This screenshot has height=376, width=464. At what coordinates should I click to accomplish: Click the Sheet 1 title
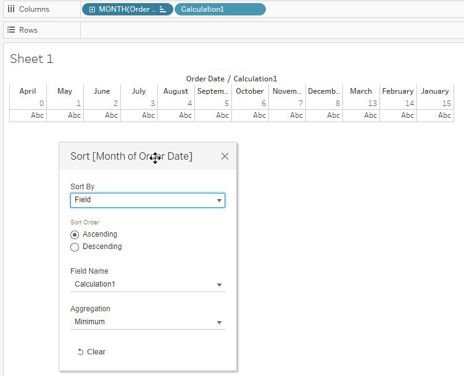tap(31, 59)
